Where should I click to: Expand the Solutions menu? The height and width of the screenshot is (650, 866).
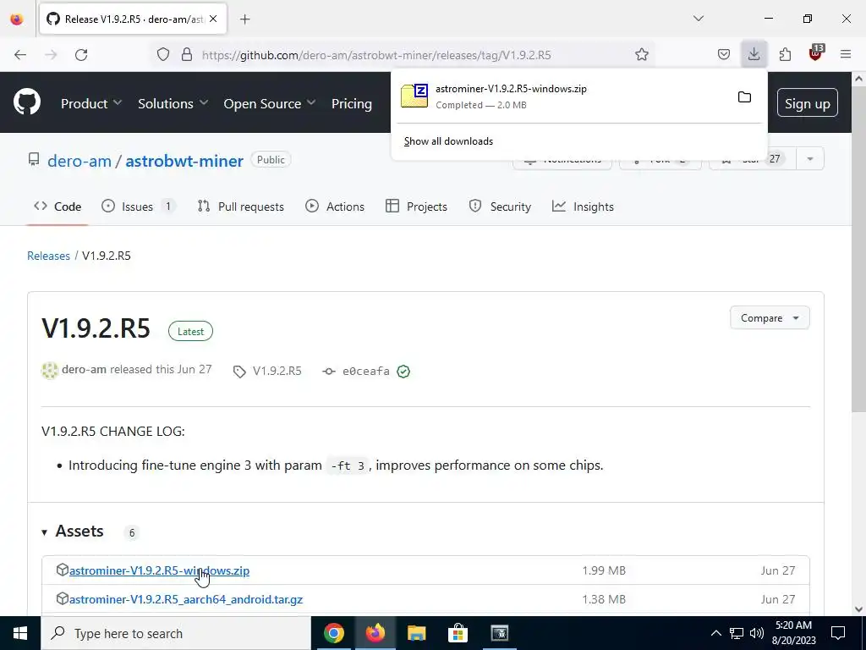[173, 103]
